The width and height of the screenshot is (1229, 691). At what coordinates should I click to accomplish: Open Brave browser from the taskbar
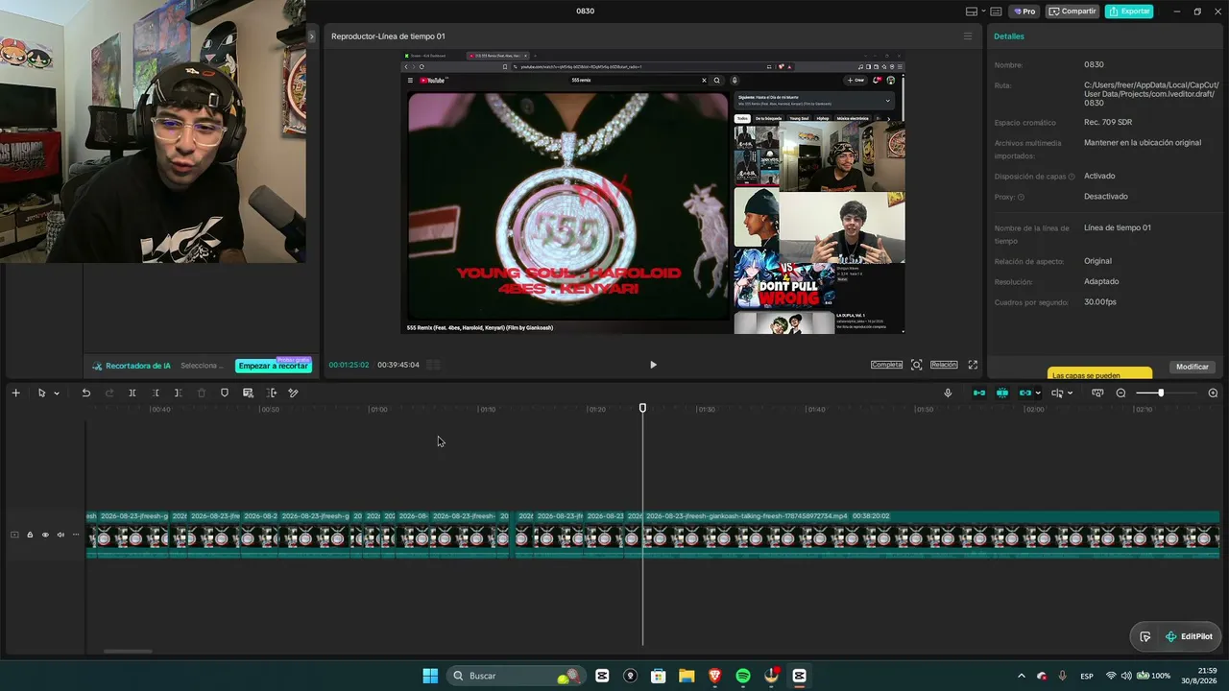point(715,676)
